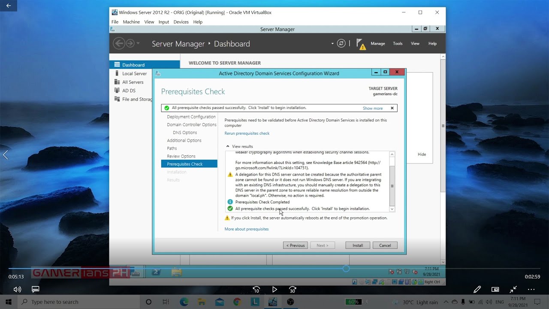Select Dashboard in the Server Manager sidebar

point(145,65)
